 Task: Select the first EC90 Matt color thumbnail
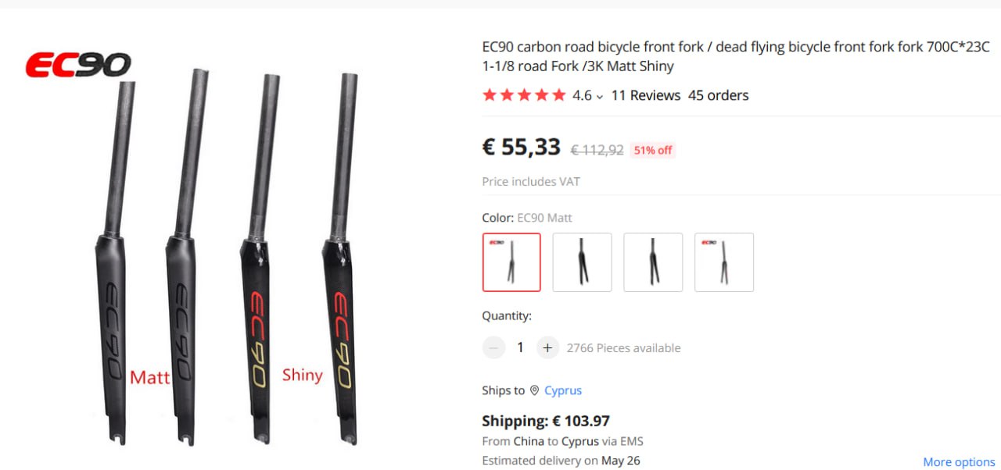click(511, 262)
